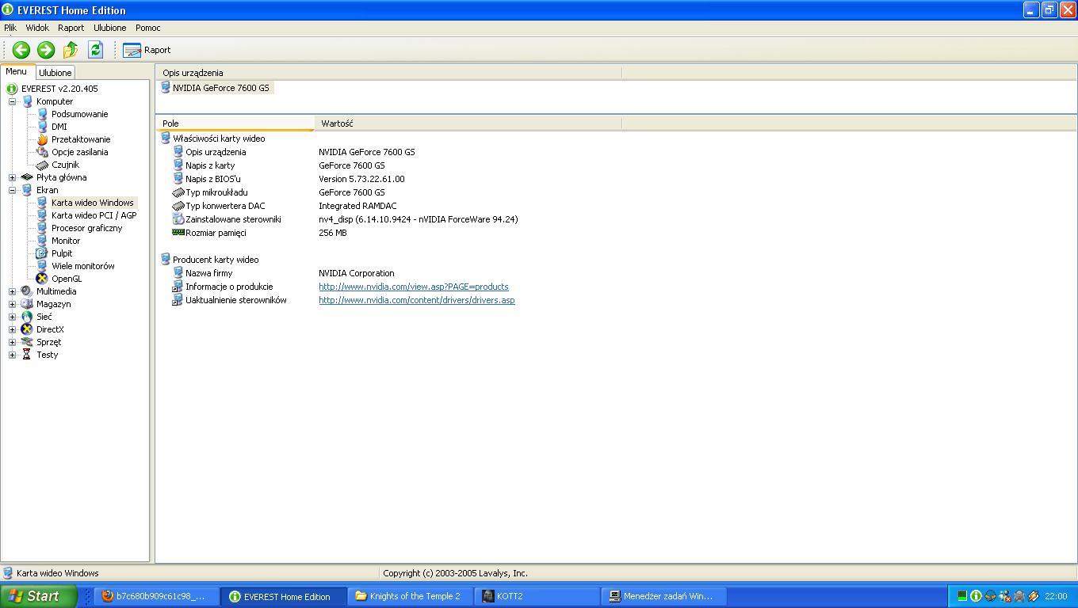Select Monitor in the tree
Viewport: 1078px width, 608px height.
pos(66,241)
